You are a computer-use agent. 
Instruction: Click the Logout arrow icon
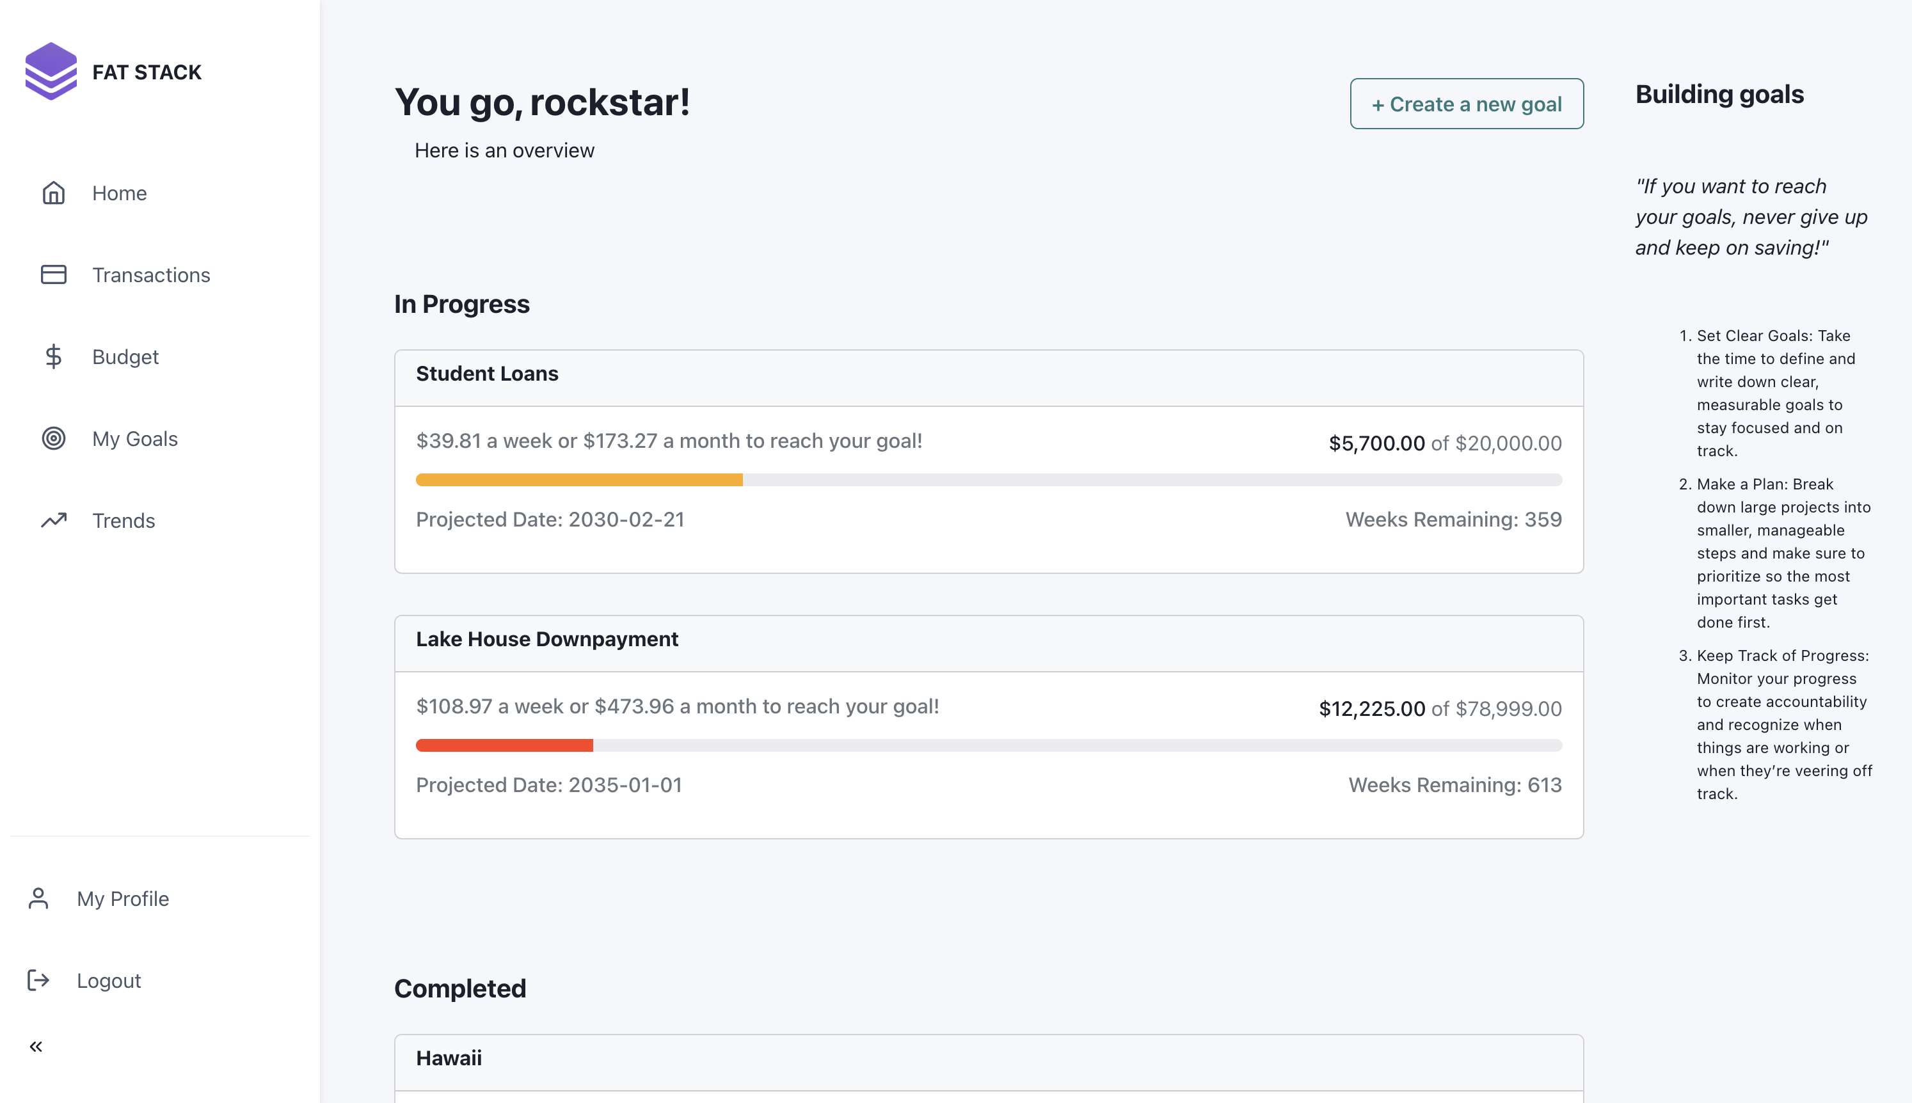[x=38, y=980]
